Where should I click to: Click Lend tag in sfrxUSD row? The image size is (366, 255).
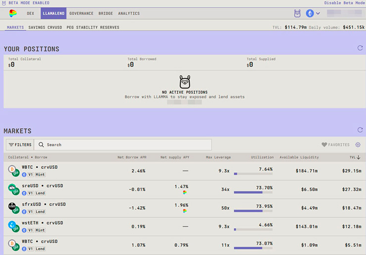pos(40,211)
